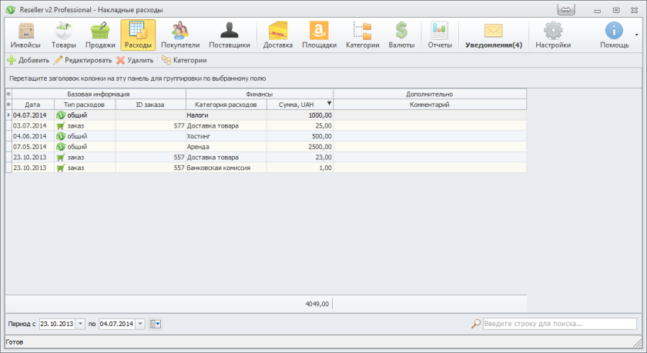Click the search input field
This screenshot has height=353, width=647.
[559, 324]
